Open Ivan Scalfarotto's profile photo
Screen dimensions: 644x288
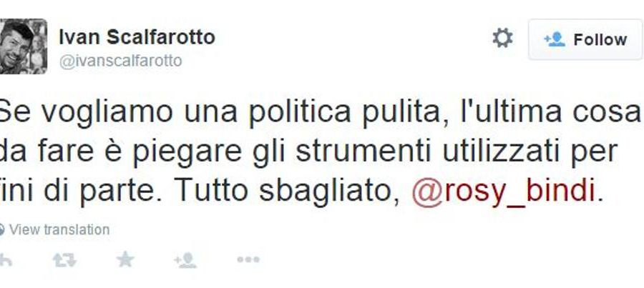tap(23, 46)
